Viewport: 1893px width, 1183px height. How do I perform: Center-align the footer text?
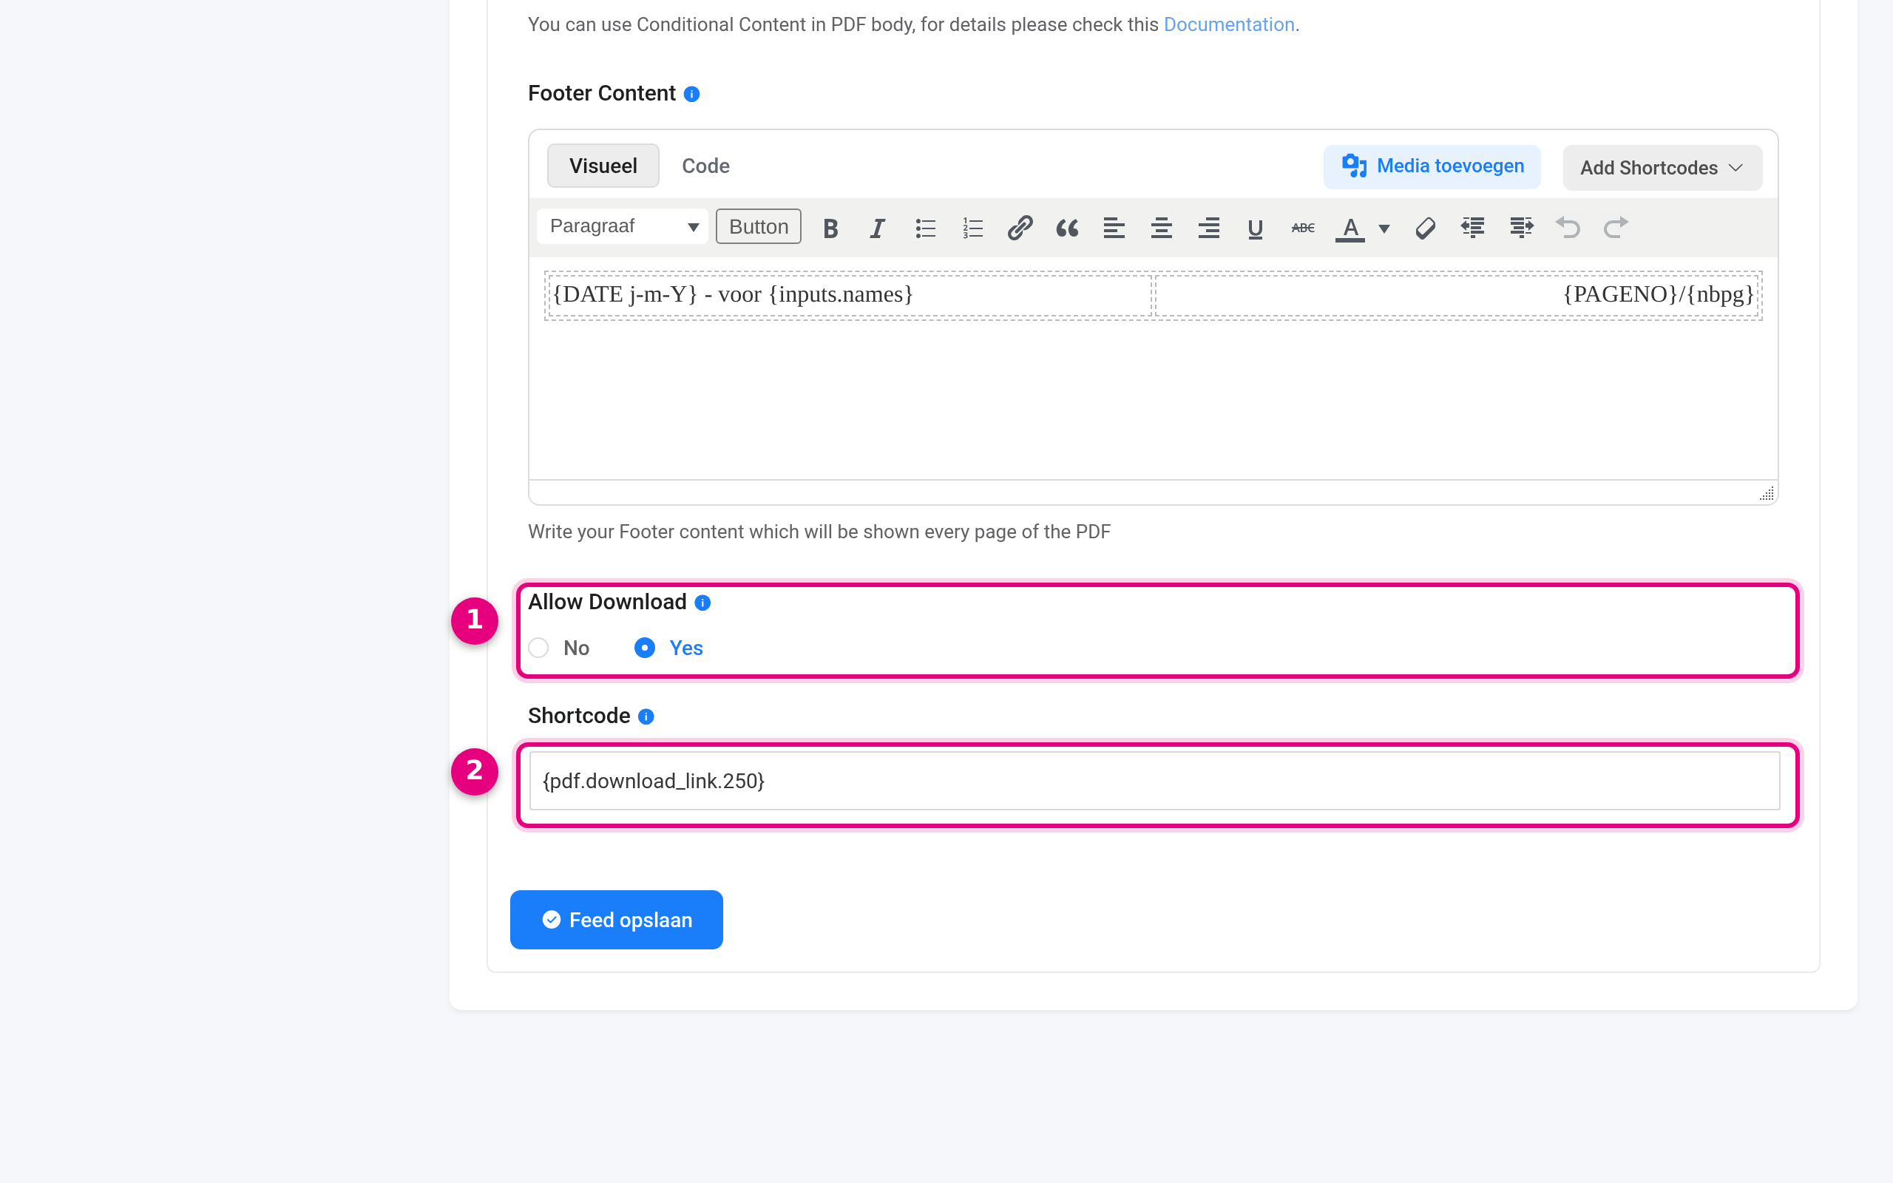click(x=1162, y=228)
